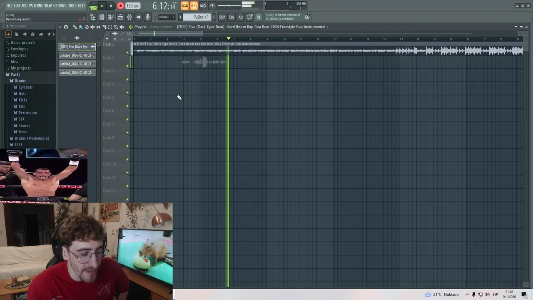The image size is (533, 300).
Task: Toggle the Playlist snap magnet
Action: point(66,27)
